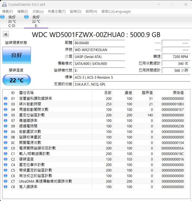The image size is (192, 201).
Task: Click the previous disk arrow button
Action: (6, 34)
